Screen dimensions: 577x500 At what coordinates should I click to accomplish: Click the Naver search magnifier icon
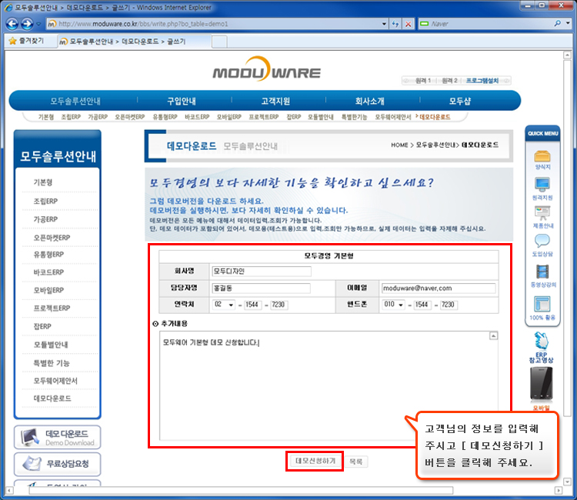pos(558,24)
